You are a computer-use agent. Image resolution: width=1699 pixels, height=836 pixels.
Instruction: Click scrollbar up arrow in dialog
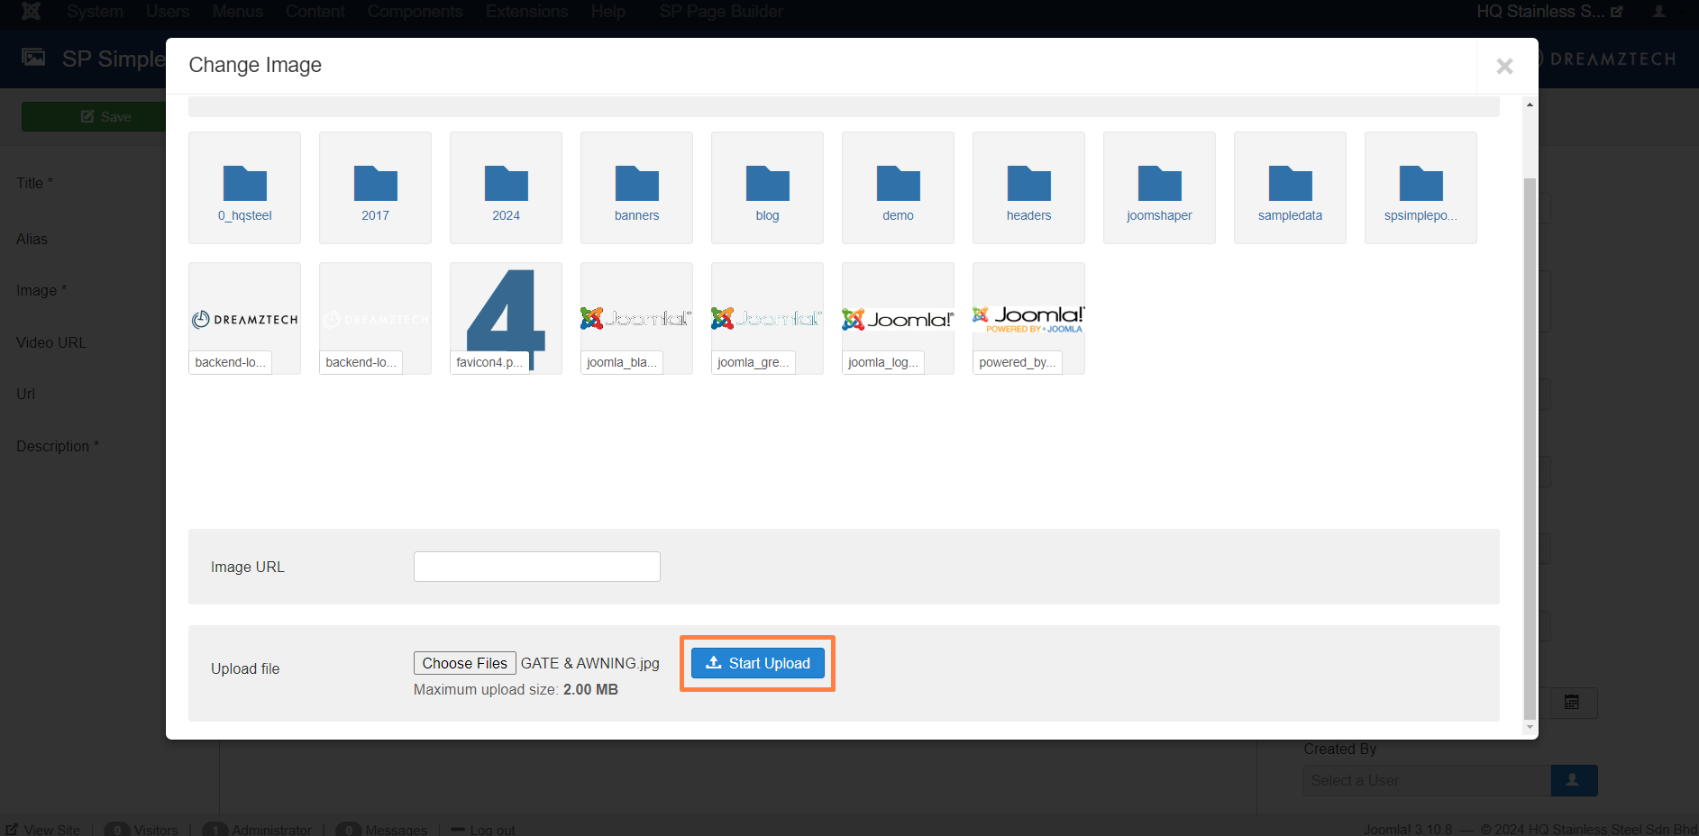1530,105
